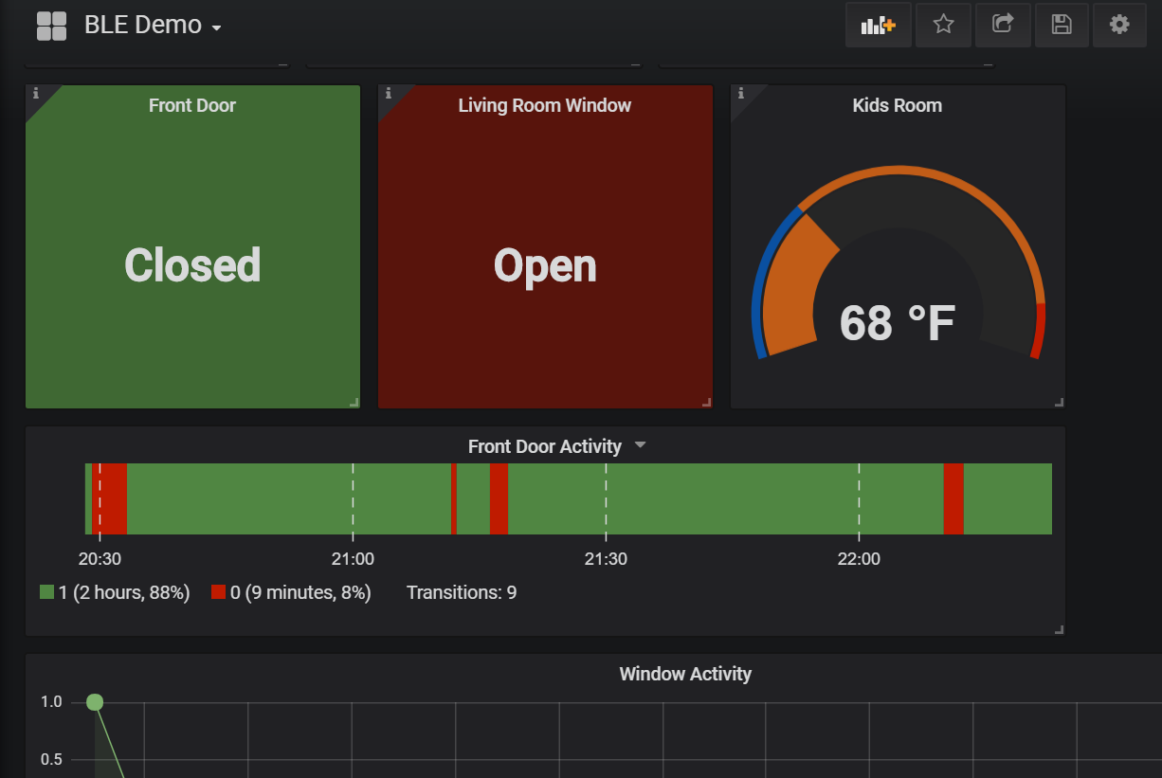Click the Add panel icon
The width and height of the screenshot is (1162, 778).
click(x=878, y=25)
